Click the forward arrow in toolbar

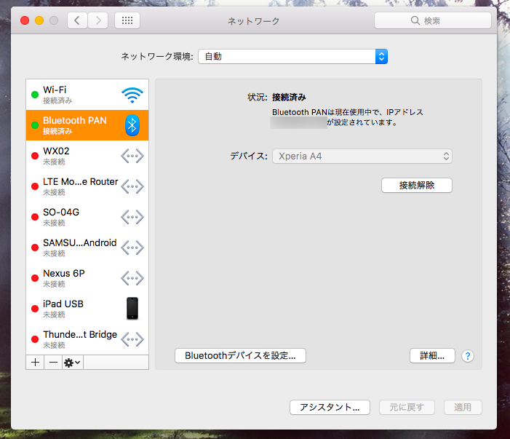pos(98,20)
